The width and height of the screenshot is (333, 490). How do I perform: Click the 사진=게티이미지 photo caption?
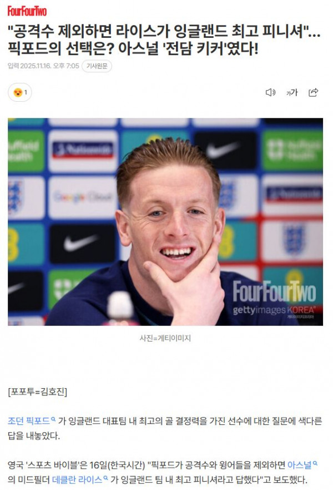pos(165,338)
